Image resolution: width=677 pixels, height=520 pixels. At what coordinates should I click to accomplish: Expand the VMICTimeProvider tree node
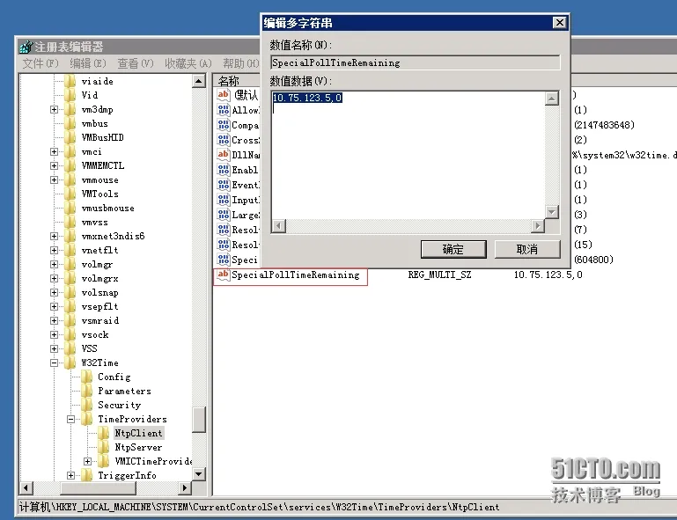pyautogui.click(x=88, y=461)
